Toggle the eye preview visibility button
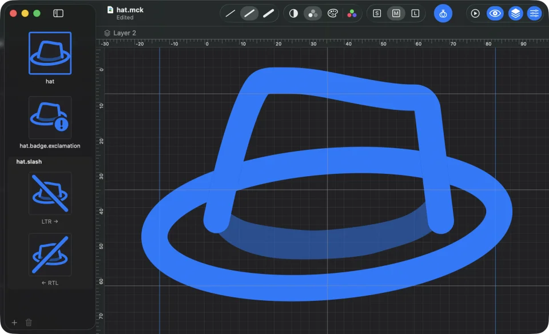The height and width of the screenshot is (334, 549). (495, 14)
